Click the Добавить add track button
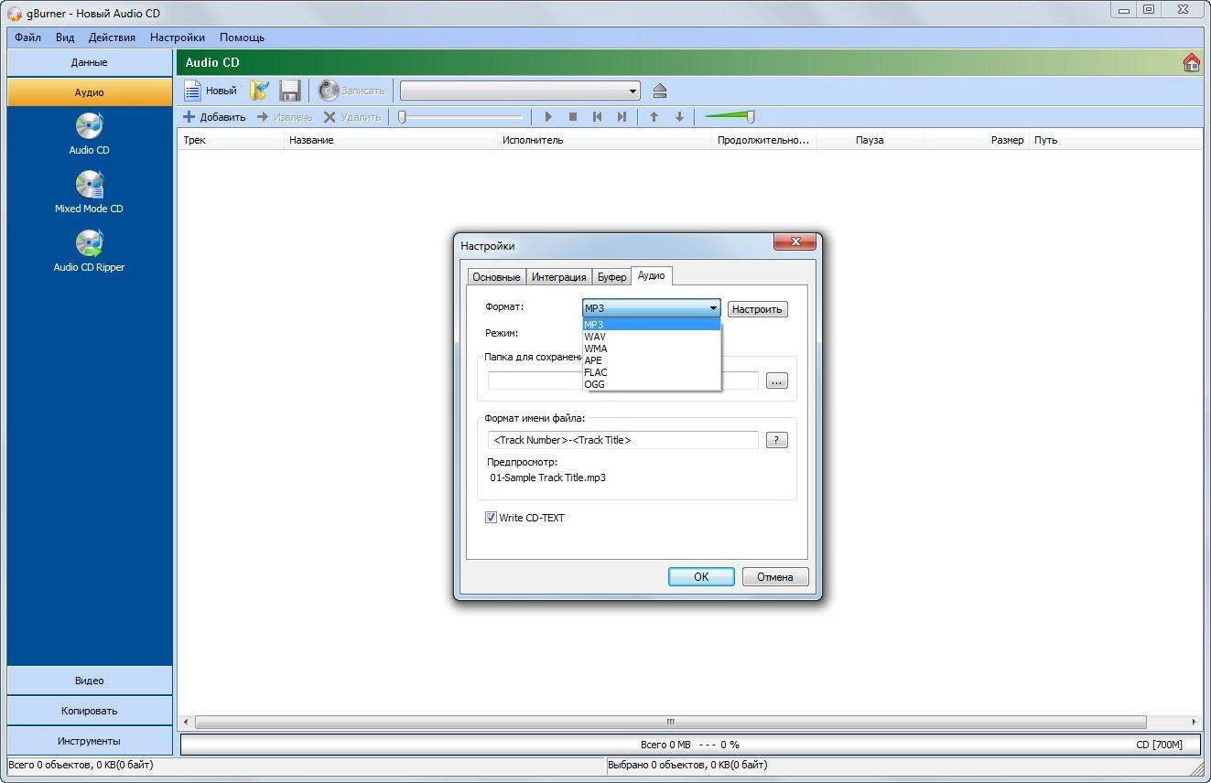 [215, 117]
